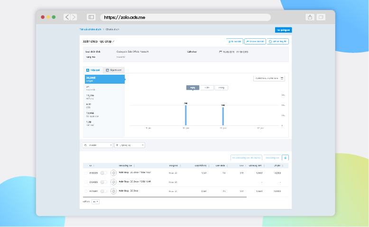Click the funnel icon in the filter box
369x227 pixels.
[117, 145]
